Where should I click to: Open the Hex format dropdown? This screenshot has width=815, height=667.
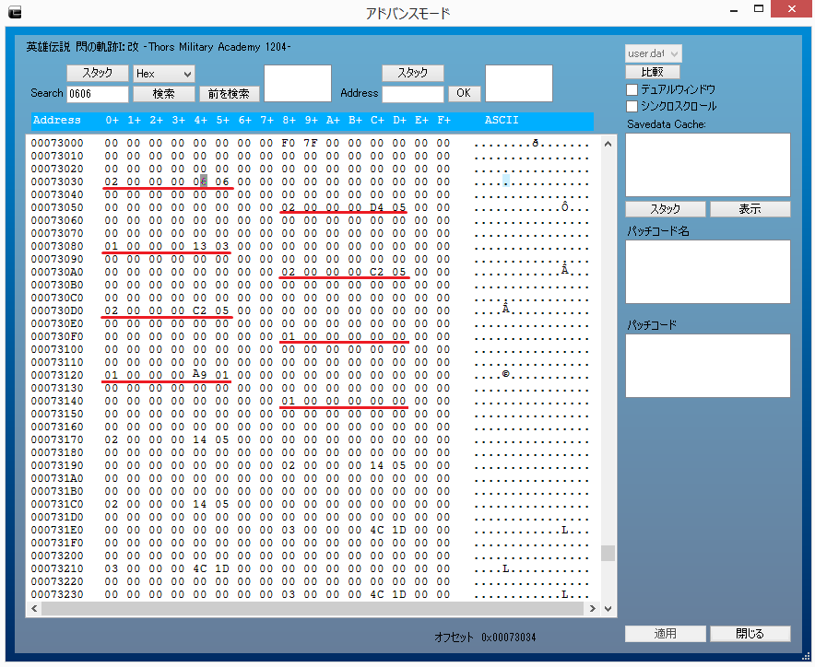click(x=163, y=73)
